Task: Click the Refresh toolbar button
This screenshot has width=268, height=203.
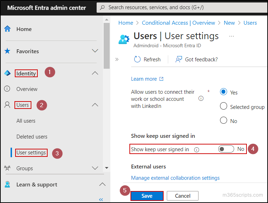Action: pyautogui.click(x=147, y=59)
